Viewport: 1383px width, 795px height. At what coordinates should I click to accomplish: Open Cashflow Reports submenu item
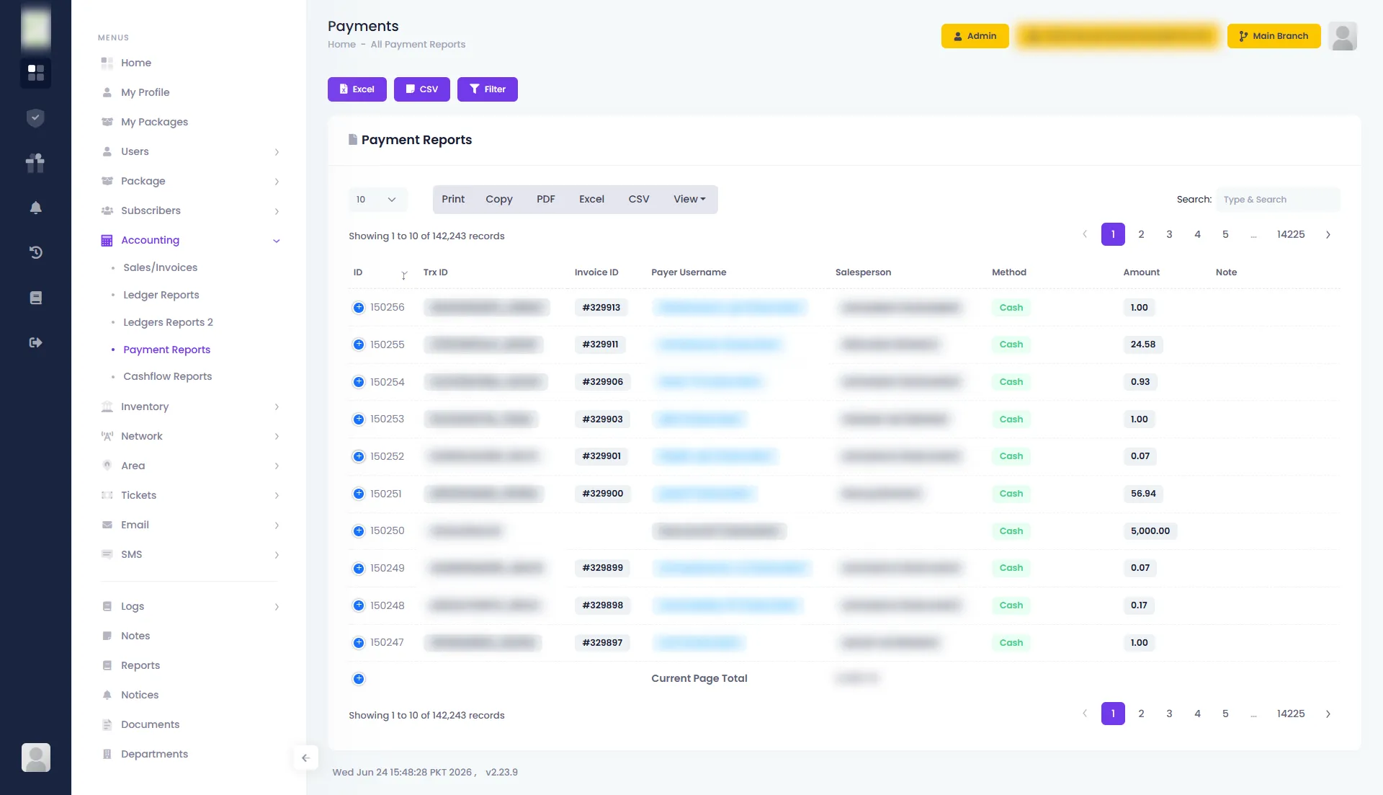(167, 377)
